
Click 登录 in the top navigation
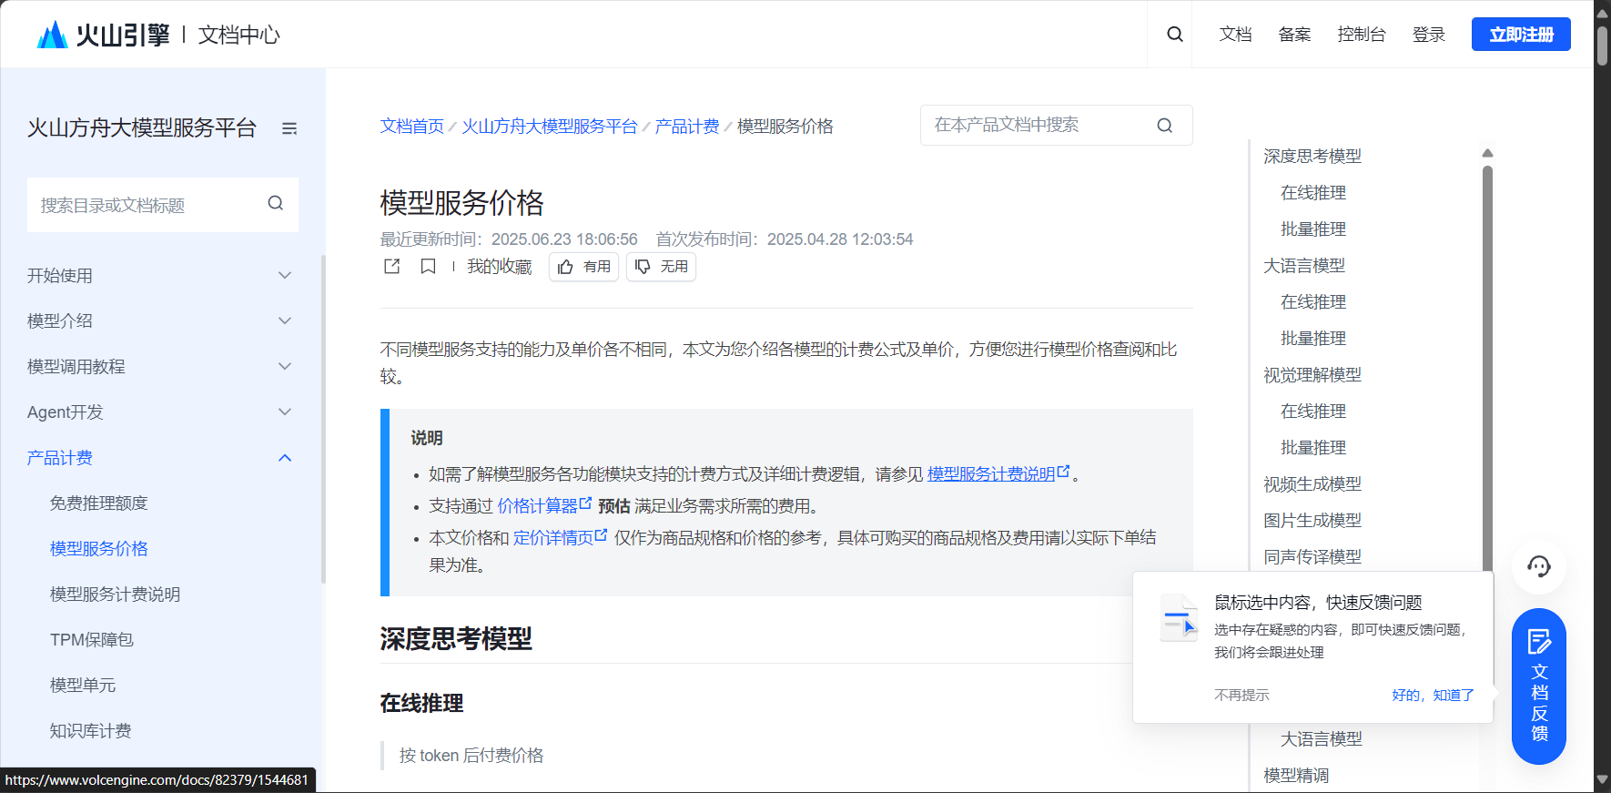(x=1428, y=35)
